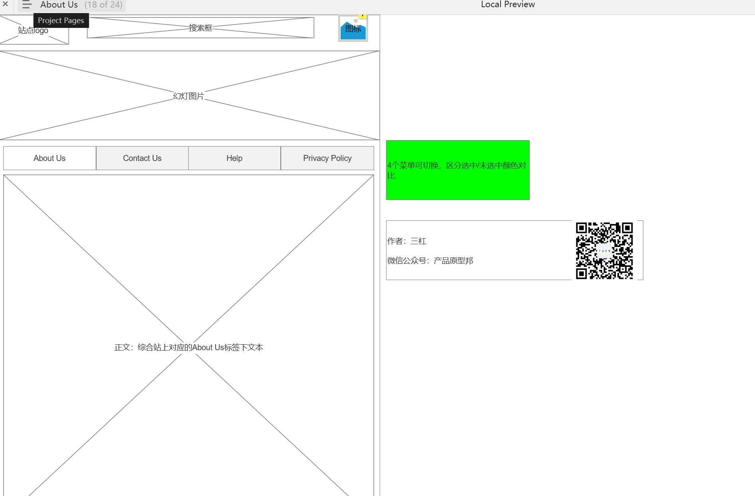Click the 正文 body content placeholder text
The width and height of the screenshot is (755, 496).
point(189,347)
